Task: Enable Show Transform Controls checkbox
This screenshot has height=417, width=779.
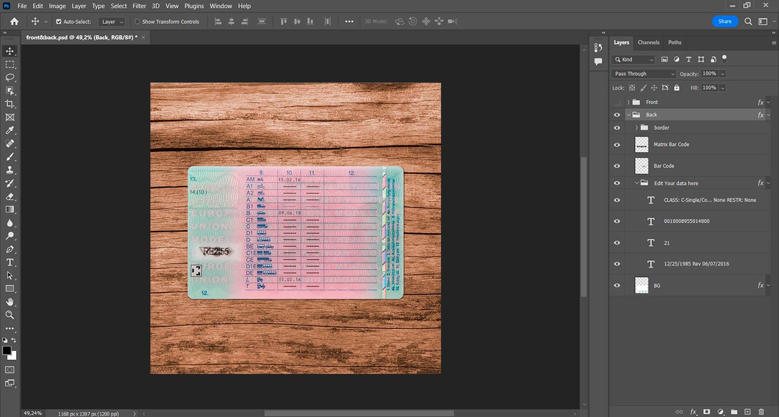Action: [137, 22]
